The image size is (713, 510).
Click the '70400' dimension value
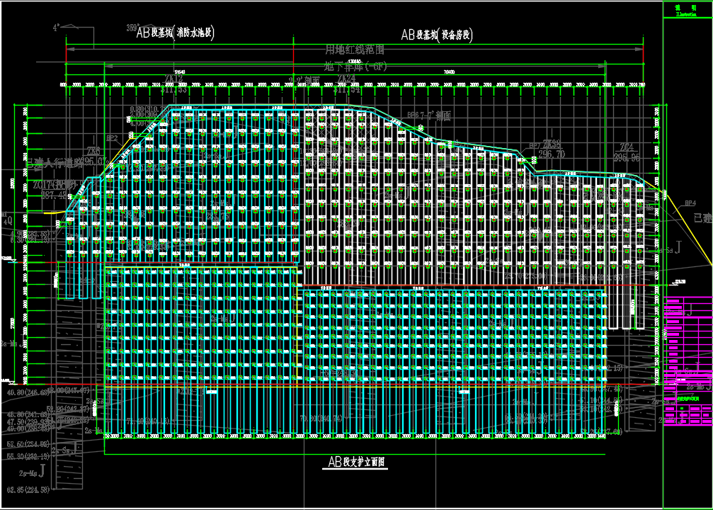450,72
